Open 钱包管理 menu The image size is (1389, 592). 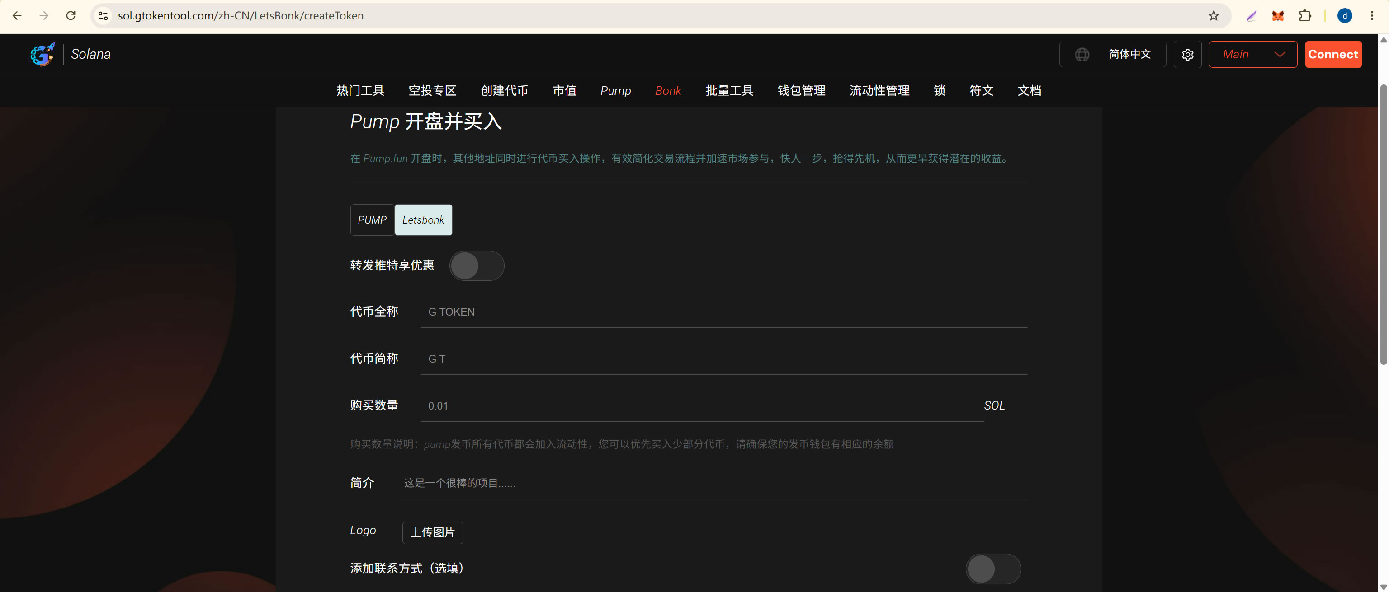coord(801,90)
